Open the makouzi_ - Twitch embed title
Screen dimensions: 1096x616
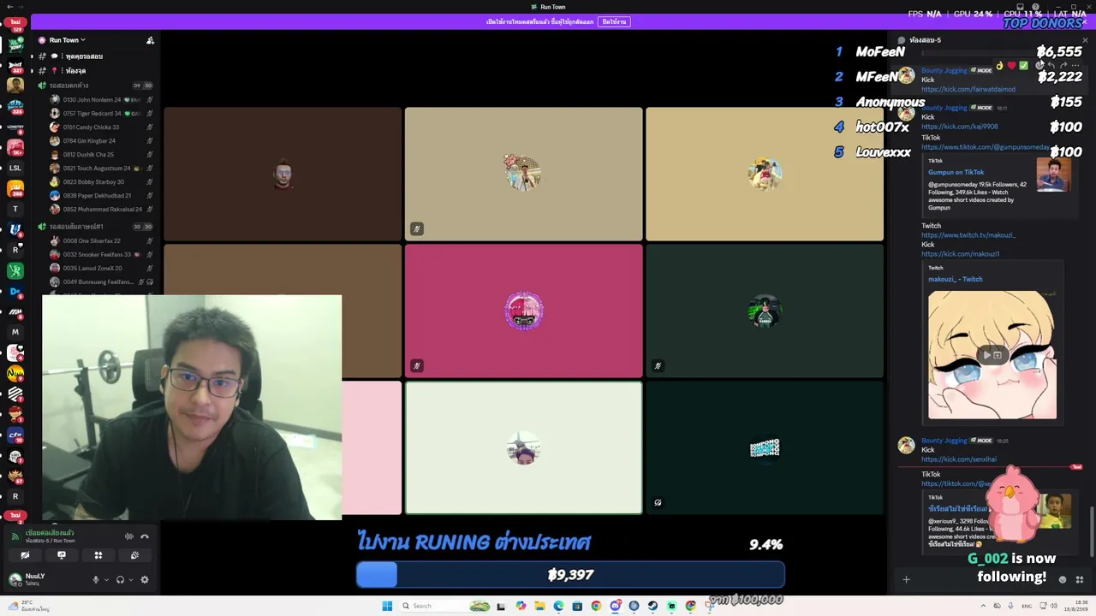[955, 279]
